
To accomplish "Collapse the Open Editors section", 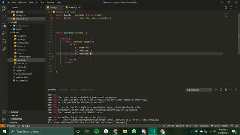I will 16,12.
